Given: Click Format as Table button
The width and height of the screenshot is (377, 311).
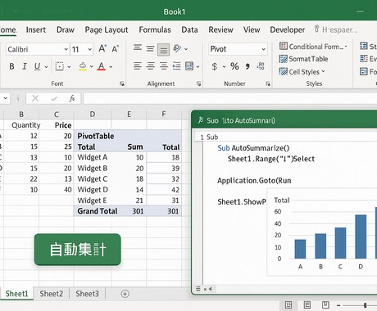Looking at the screenshot, I should click(303, 59).
